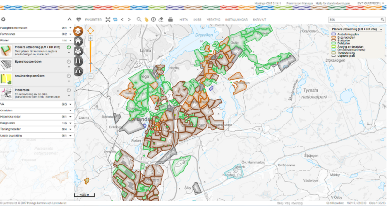Expand the Fastighetsinformation layer group

tap(71, 28)
